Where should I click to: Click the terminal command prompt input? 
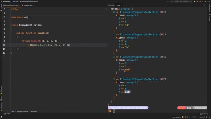114,111
